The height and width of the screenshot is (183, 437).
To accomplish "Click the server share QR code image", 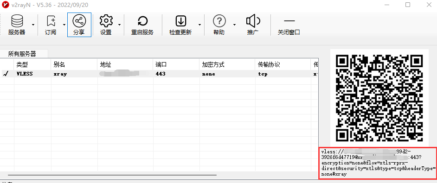I will [x=379, y=98].
